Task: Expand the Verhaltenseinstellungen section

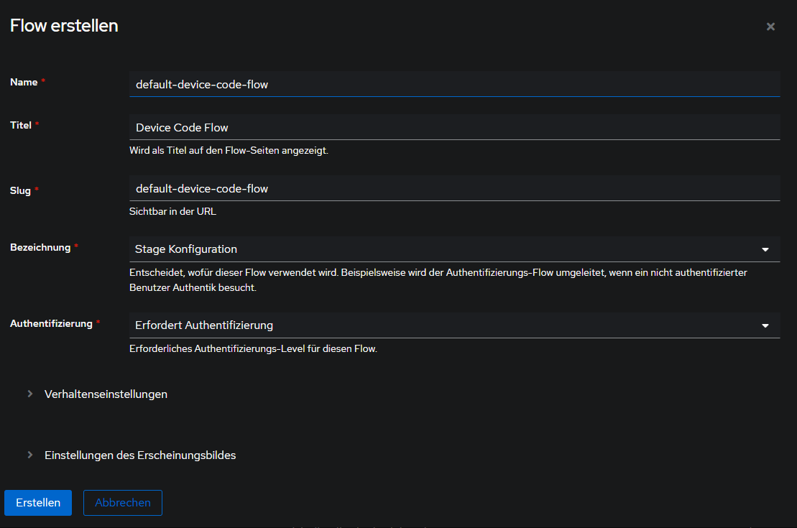Action: point(106,394)
